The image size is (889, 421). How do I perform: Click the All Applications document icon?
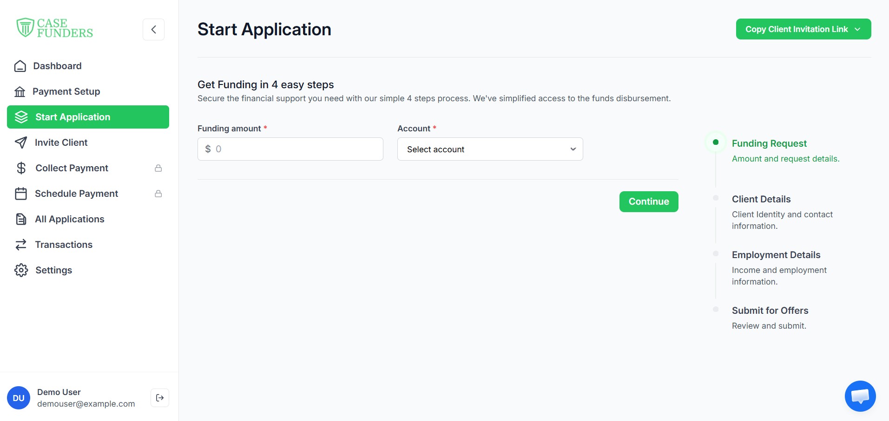[x=21, y=219]
